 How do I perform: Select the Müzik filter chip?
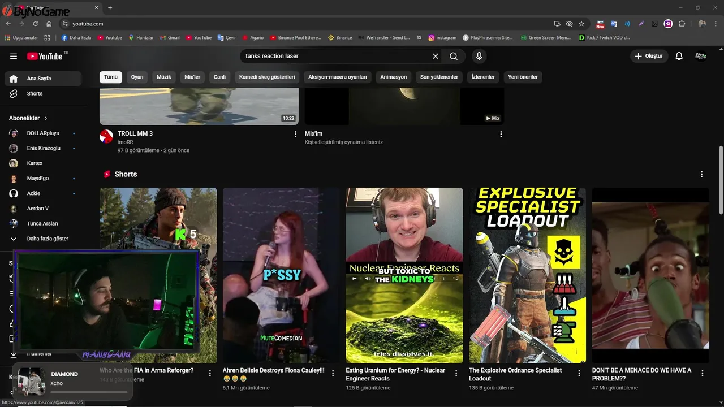tap(164, 77)
